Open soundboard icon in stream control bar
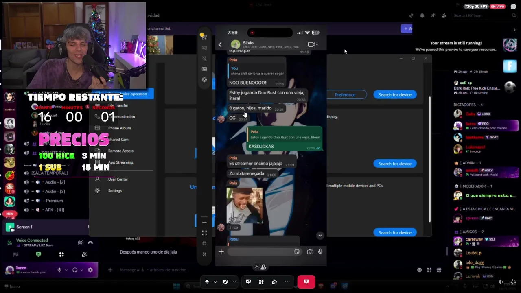The image size is (521, 293). [x=274, y=282]
